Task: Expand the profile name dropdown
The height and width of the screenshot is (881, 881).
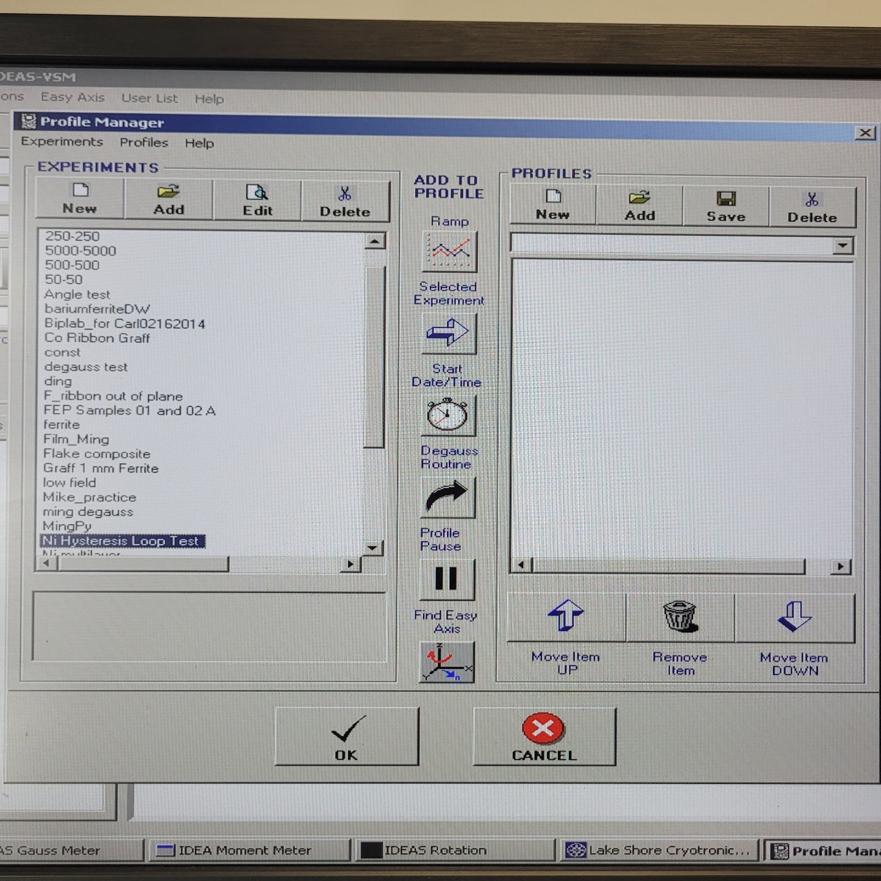Action: pos(843,246)
